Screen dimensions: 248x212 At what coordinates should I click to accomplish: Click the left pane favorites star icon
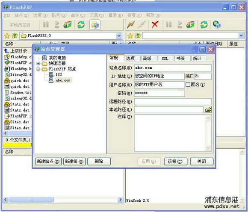[x=7, y=36]
